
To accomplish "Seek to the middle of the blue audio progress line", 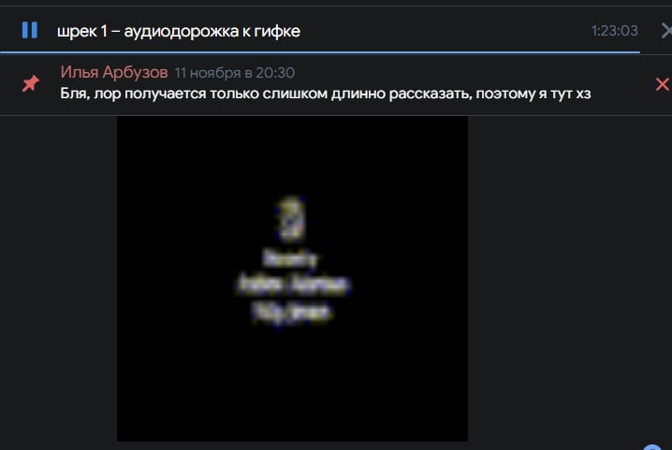I will click(x=320, y=52).
